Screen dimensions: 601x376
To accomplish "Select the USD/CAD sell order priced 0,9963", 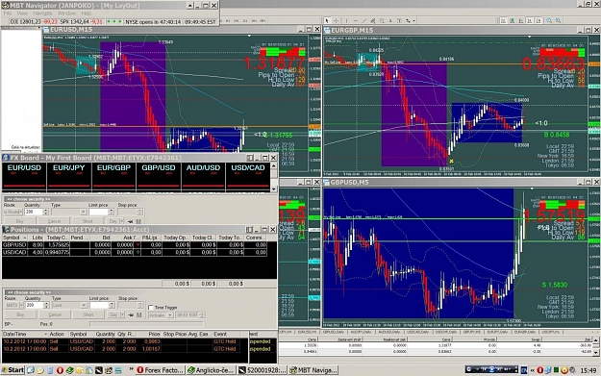I will 125,341.
